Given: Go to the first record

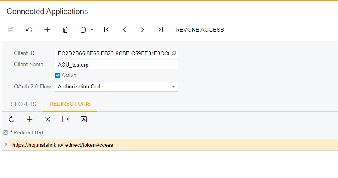Looking at the screenshot, I should [106, 30].
